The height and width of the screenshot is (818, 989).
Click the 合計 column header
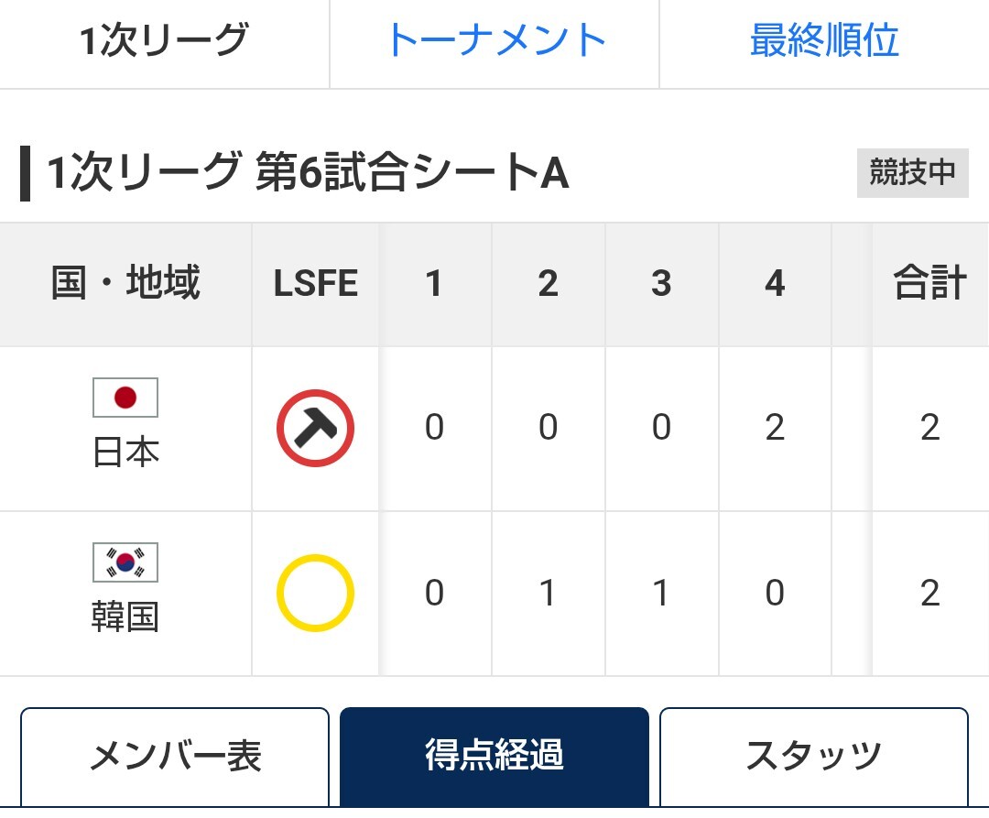pyautogui.click(x=929, y=284)
